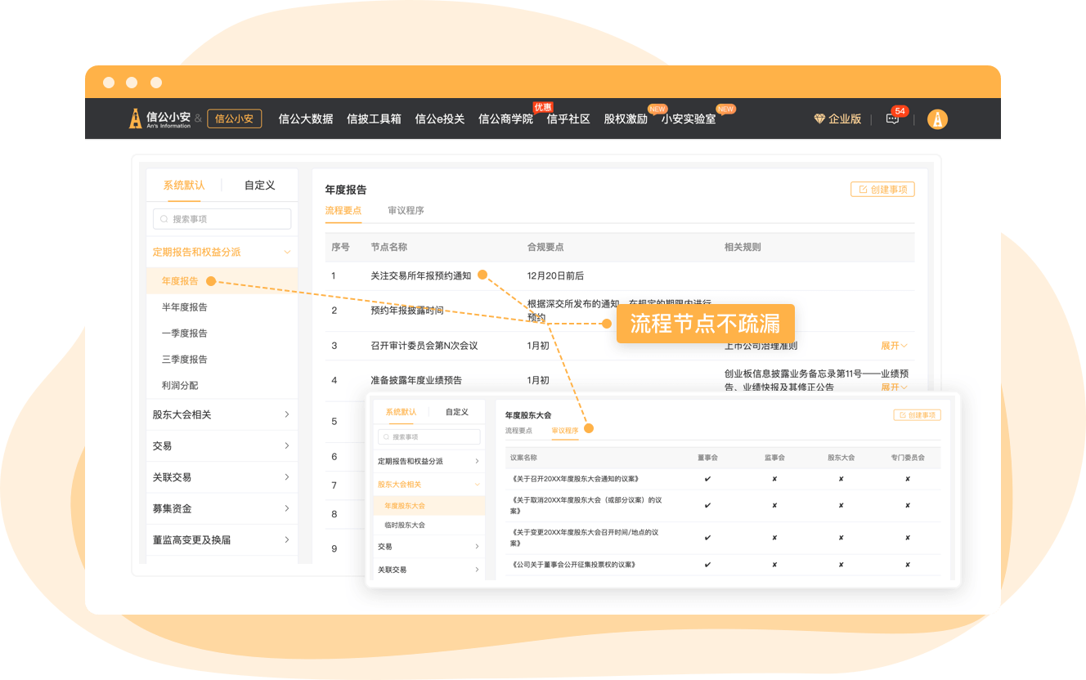Open the message notifications icon
1086x680 pixels.
(x=892, y=119)
